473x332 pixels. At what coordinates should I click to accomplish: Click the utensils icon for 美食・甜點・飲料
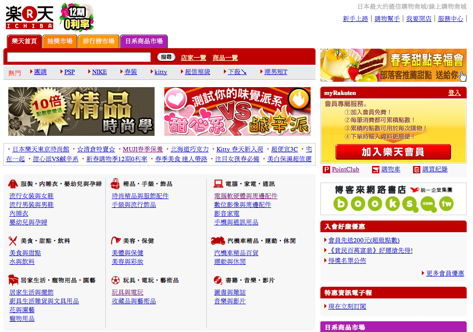coord(12,241)
